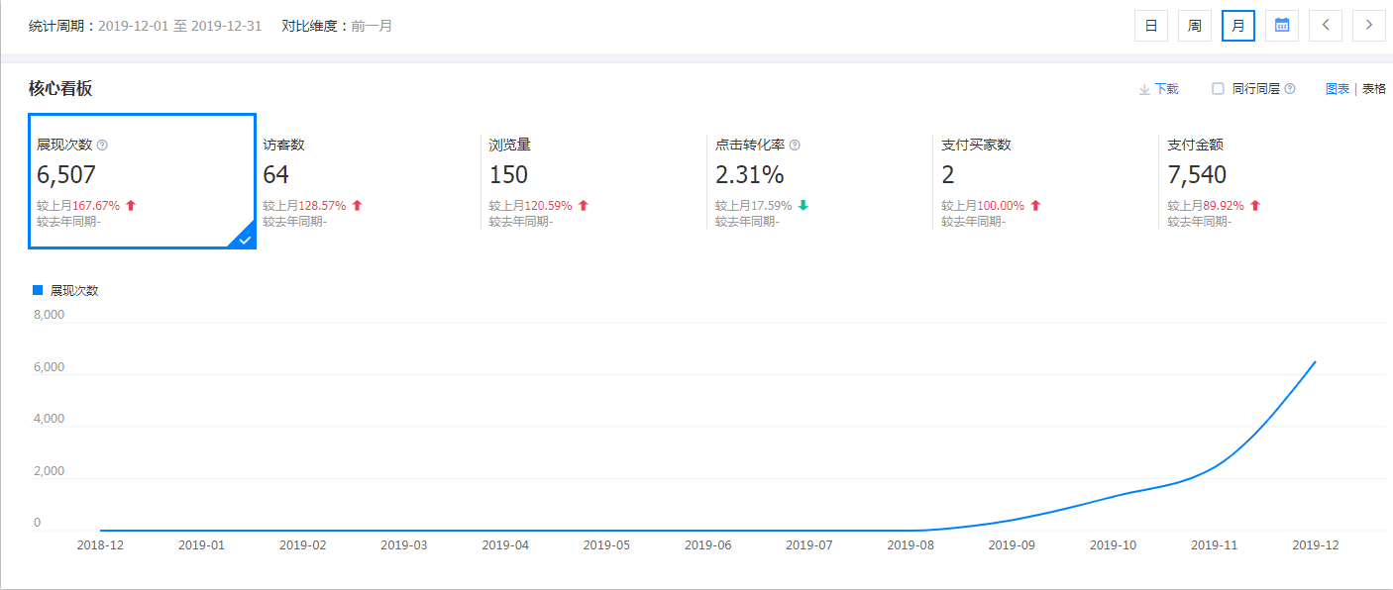Click the 下载 download arrow icon
This screenshot has height=590, width=1393.
[x=1144, y=90]
